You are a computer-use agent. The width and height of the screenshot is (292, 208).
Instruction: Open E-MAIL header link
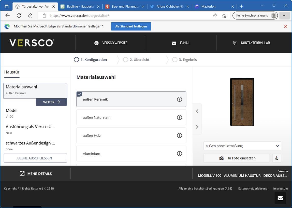click(181, 43)
